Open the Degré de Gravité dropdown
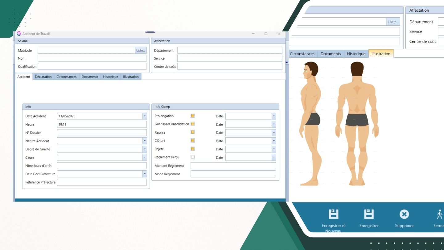Image resolution: width=444 pixels, height=250 pixels. (145, 149)
